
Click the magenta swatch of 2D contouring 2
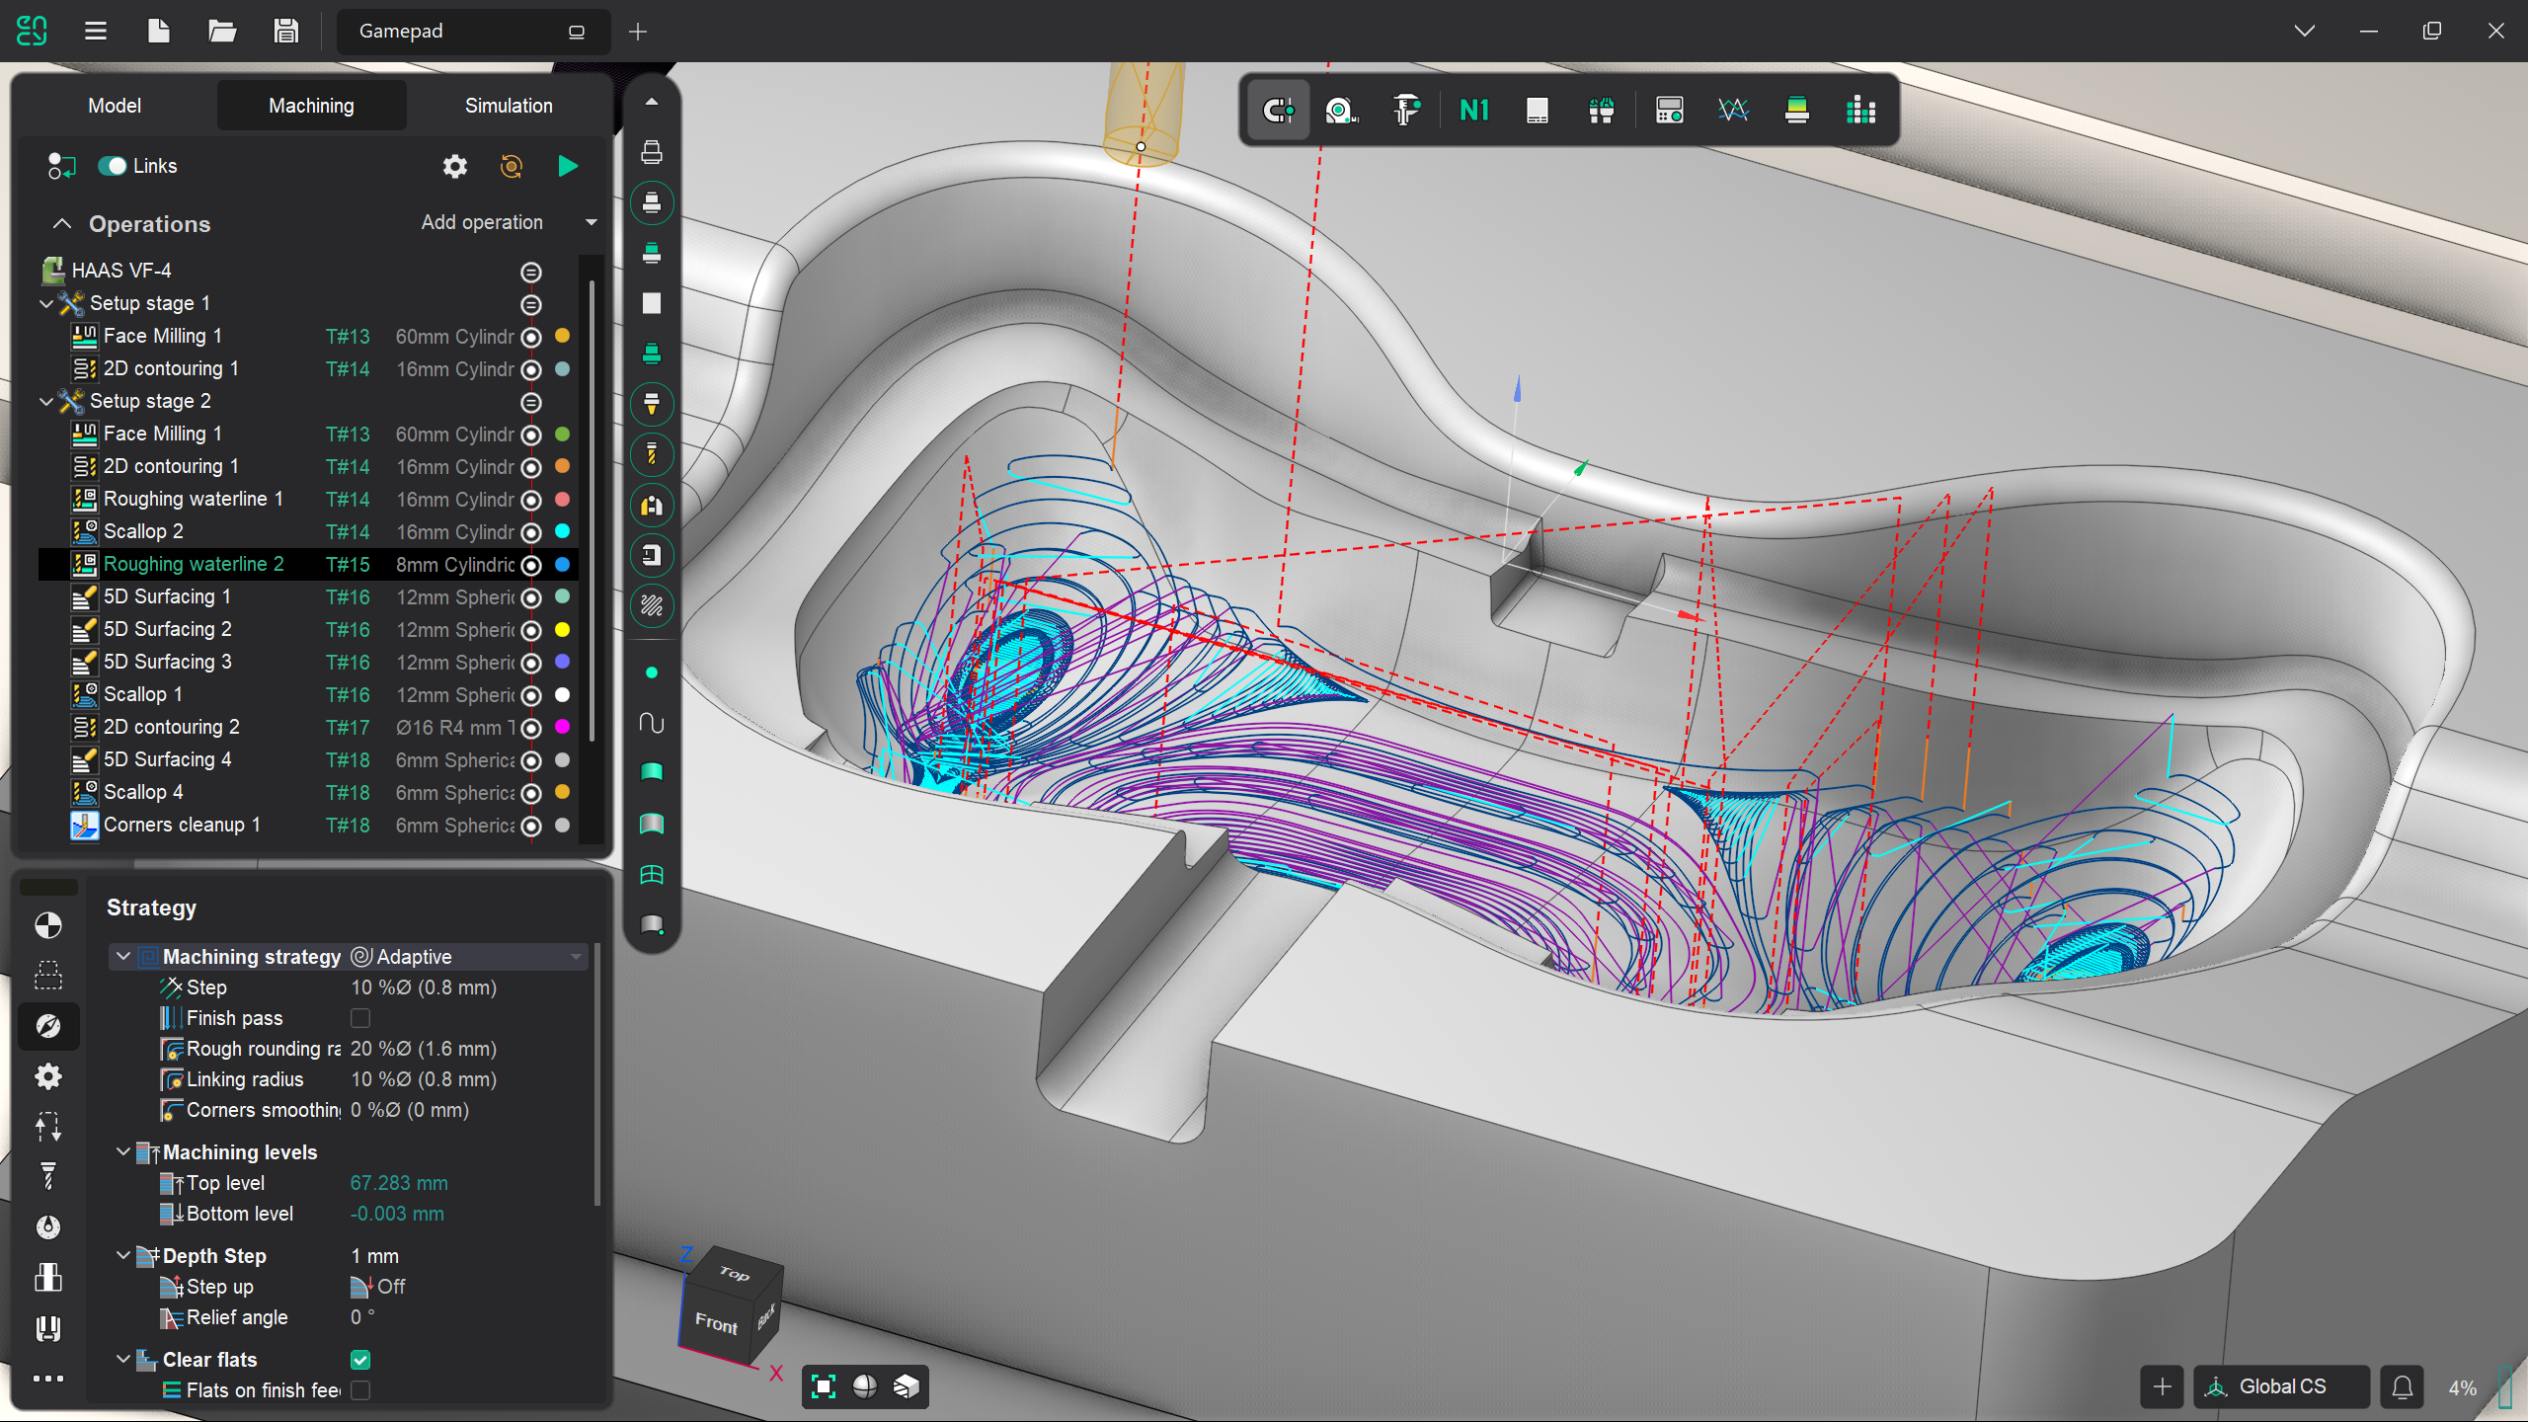tap(562, 727)
